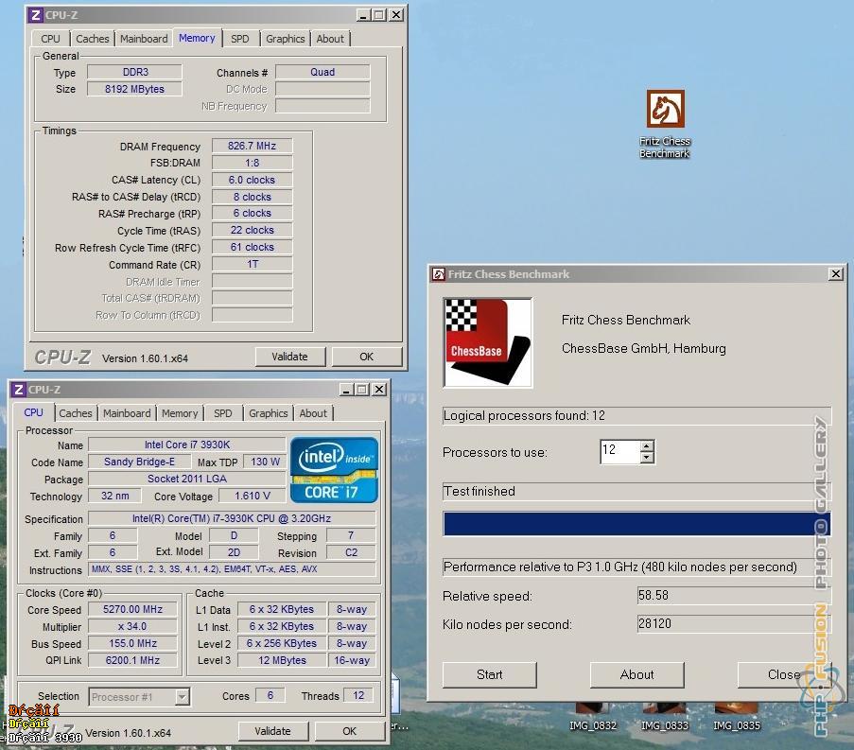Click the Bus Speed value 155.0 MHz

(x=133, y=643)
